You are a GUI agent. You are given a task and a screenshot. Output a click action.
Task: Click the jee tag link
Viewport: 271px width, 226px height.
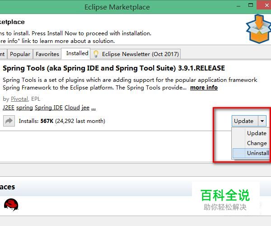(x=85, y=108)
